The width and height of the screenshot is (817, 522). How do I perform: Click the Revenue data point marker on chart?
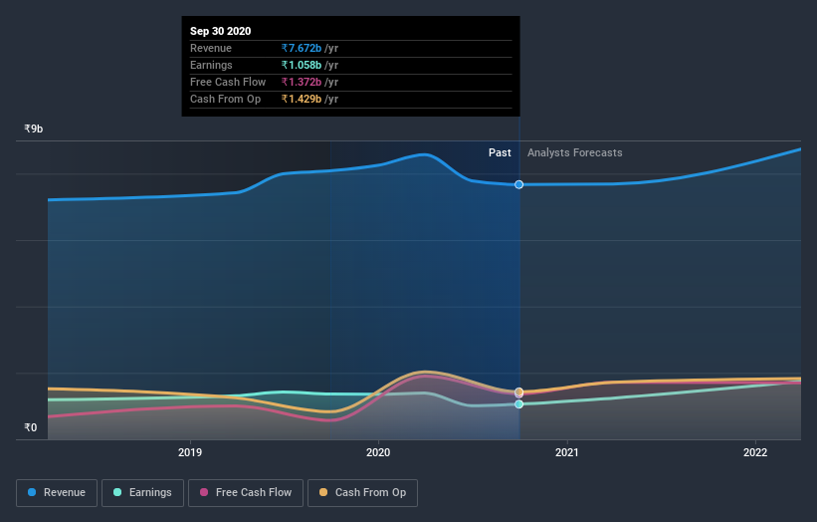point(519,184)
